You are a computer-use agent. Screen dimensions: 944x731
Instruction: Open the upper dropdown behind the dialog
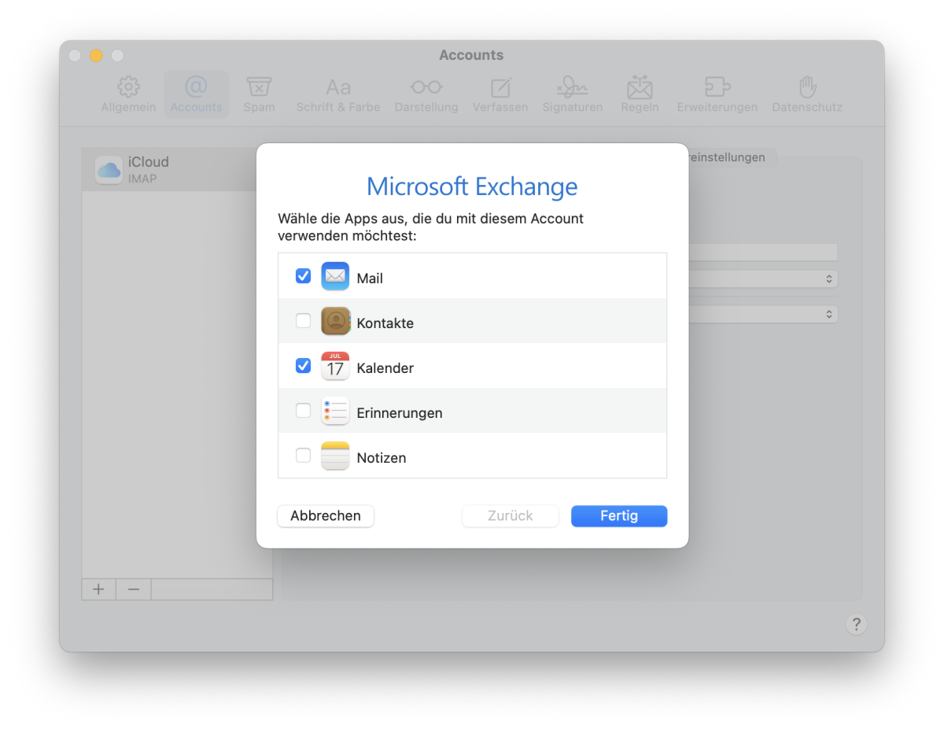763,279
